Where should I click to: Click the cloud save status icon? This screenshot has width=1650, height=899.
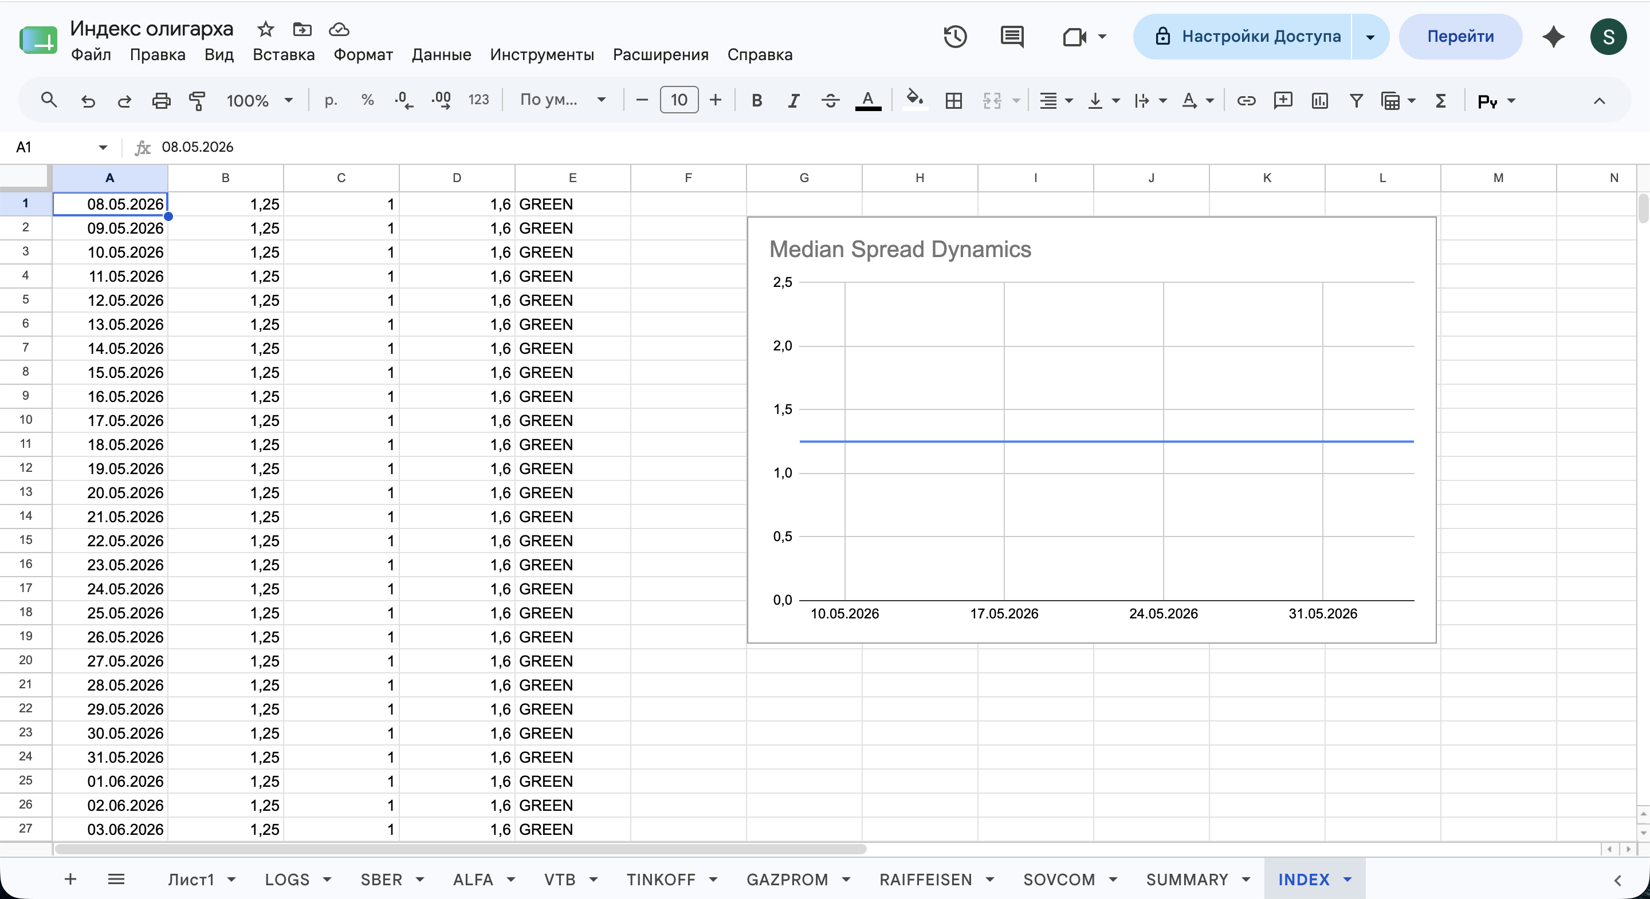(x=338, y=29)
